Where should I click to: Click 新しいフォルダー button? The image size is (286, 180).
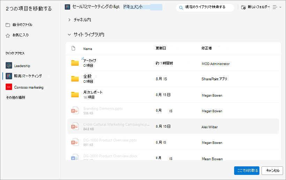(255, 7)
